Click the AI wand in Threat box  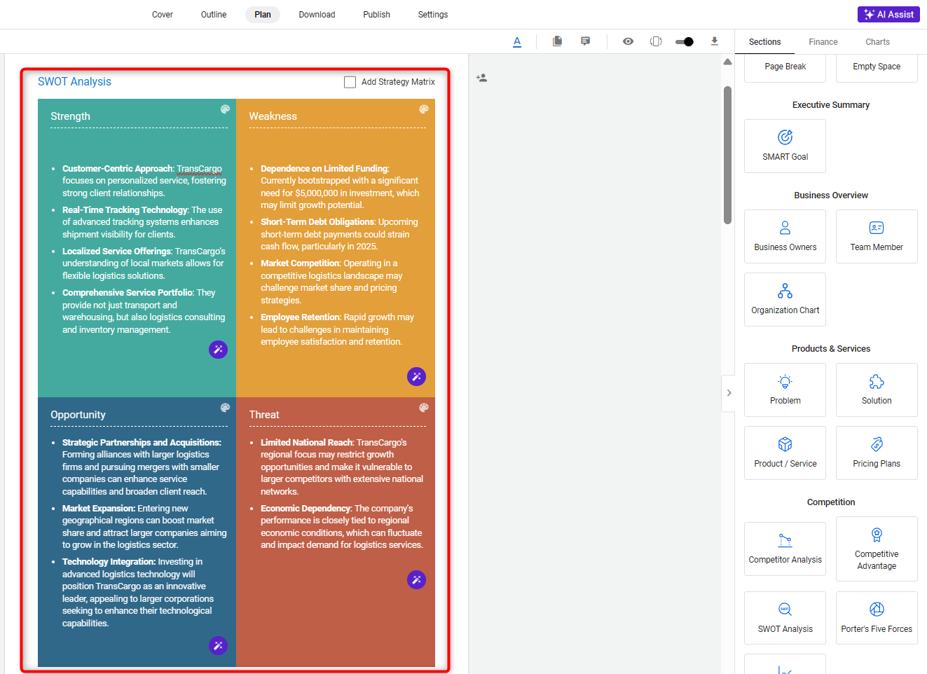pos(416,579)
